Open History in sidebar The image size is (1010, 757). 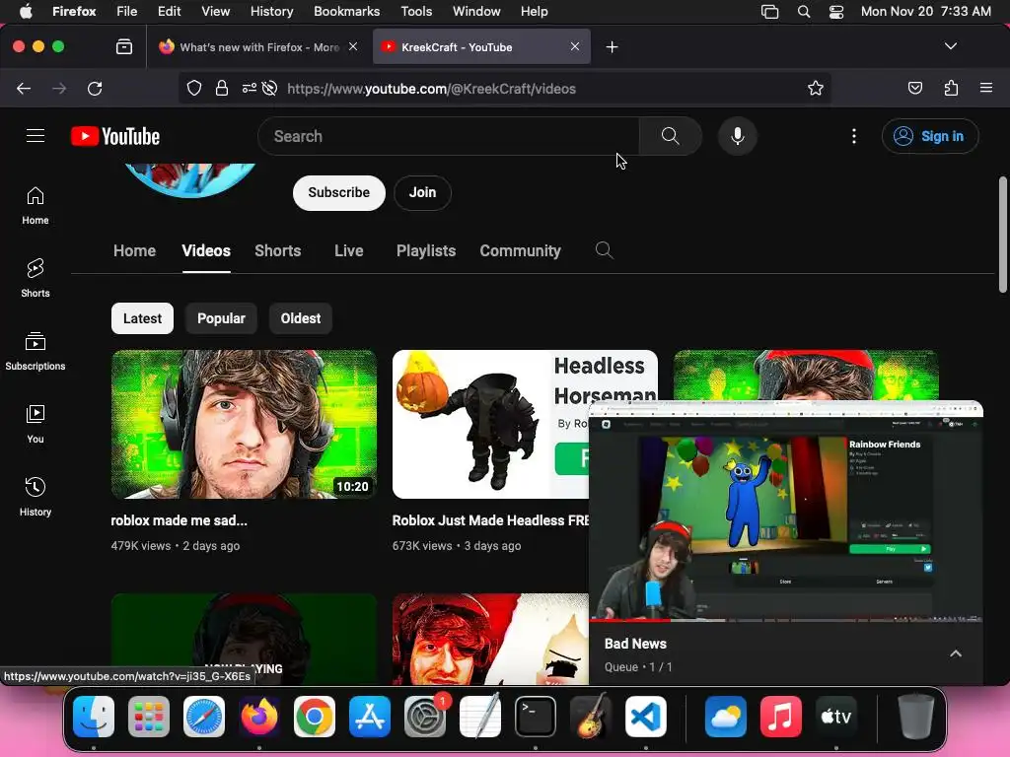(36, 497)
